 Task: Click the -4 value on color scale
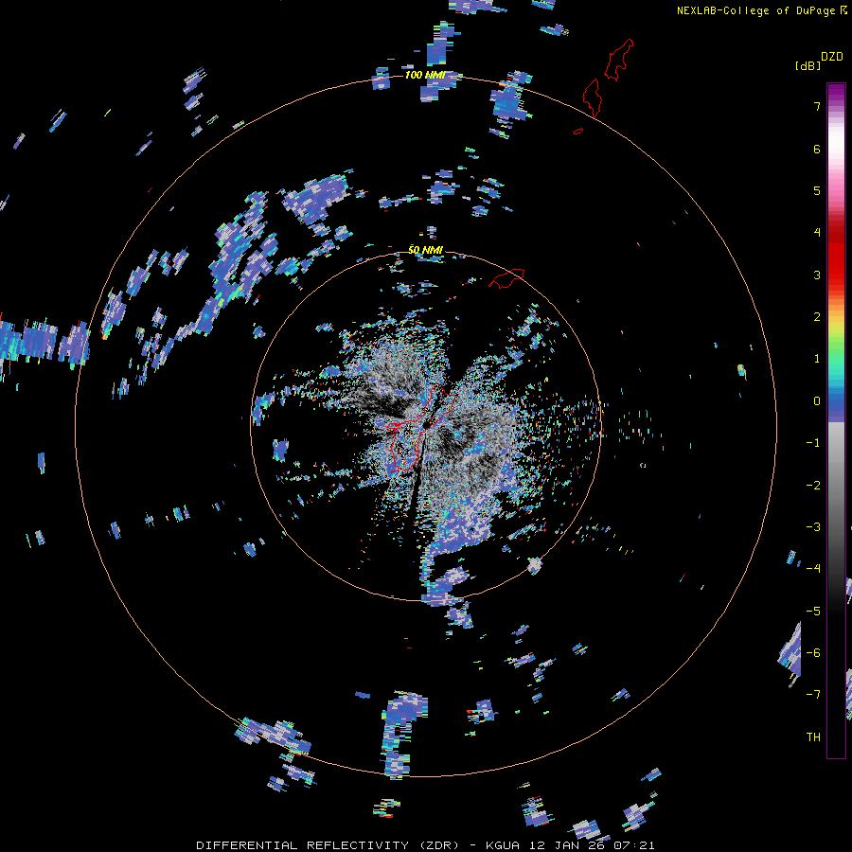pyautogui.click(x=813, y=569)
